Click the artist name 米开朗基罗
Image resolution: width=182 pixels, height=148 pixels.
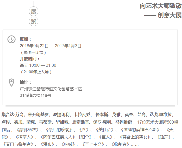(x=38, y=115)
